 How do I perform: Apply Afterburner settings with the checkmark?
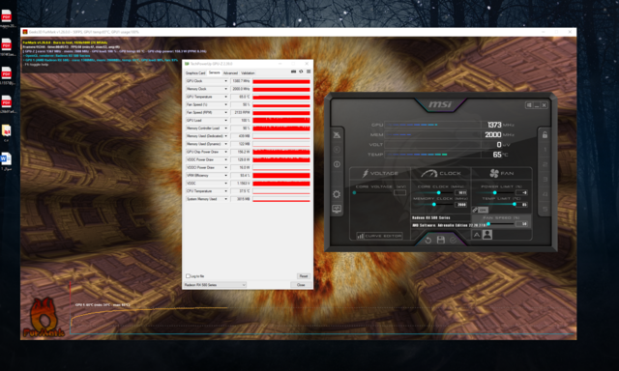point(454,240)
